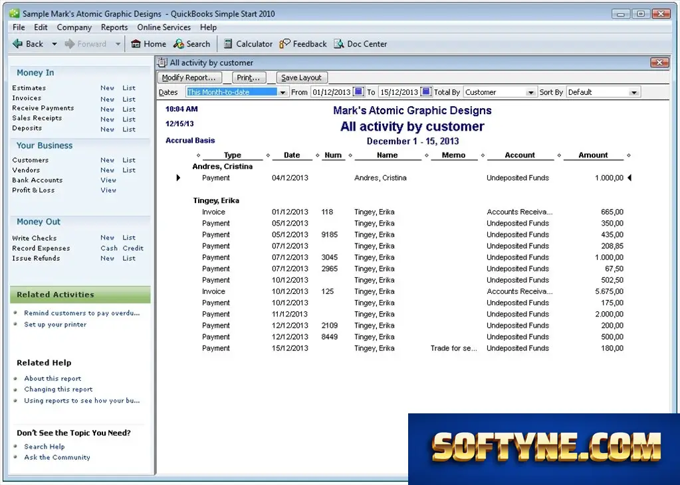This screenshot has height=485, width=680.
Task: Click the Save Layout button
Action: 302,78
